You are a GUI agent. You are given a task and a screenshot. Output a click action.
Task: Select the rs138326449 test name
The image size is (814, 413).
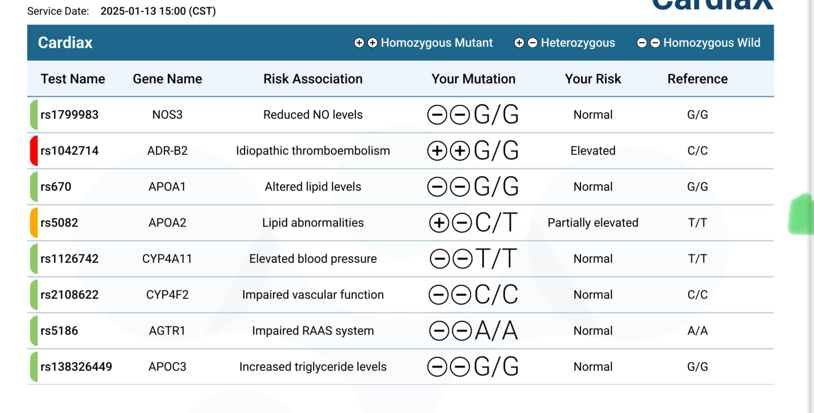point(76,367)
